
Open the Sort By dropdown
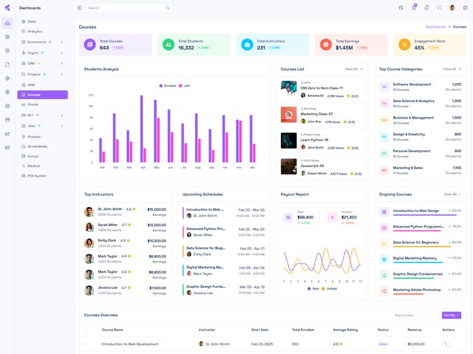[x=451, y=315]
